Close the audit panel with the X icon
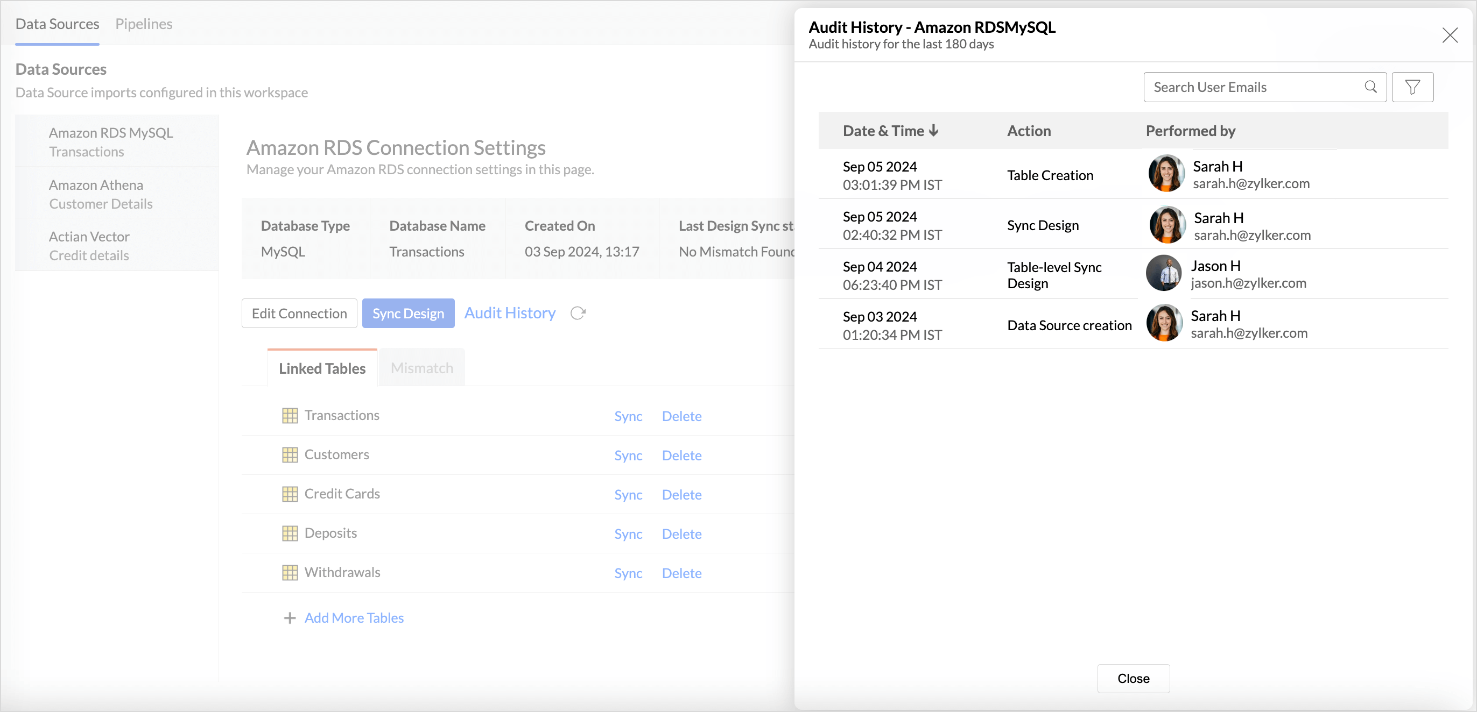 pos(1450,35)
